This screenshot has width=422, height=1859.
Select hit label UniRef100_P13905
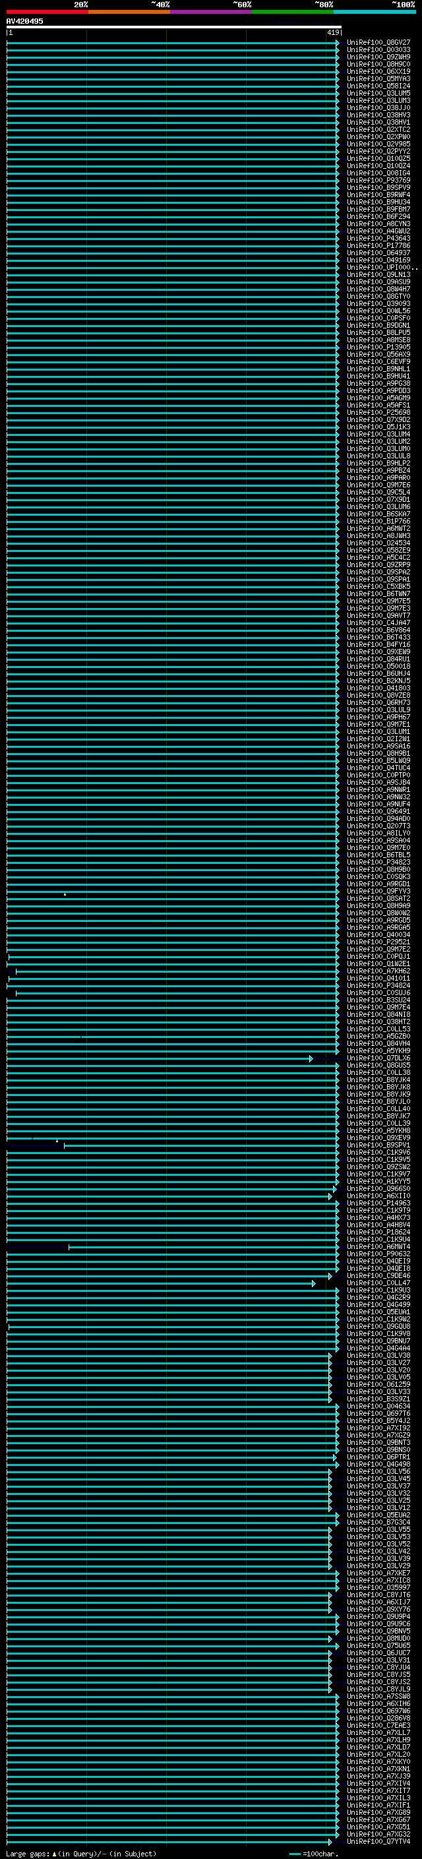click(378, 347)
